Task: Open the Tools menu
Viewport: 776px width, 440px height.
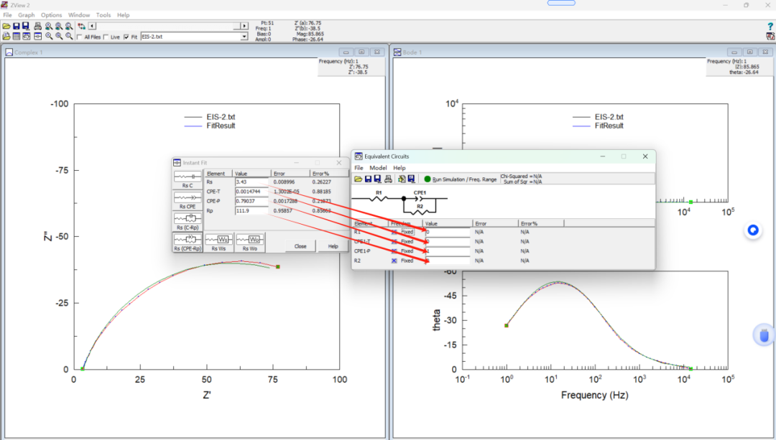Action: point(103,15)
